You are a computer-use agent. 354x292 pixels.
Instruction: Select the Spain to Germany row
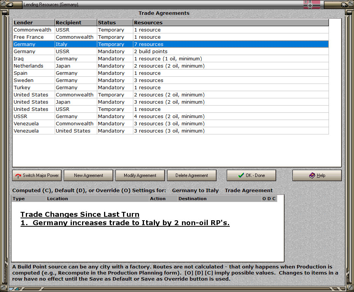(171, 73)
